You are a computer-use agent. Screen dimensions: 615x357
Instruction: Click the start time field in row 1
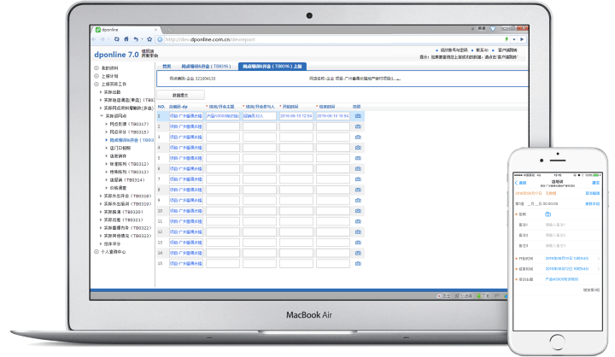pyautogui.click(x=296, y=116)
